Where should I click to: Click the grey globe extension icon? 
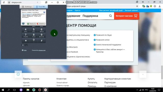click(155, 6)
